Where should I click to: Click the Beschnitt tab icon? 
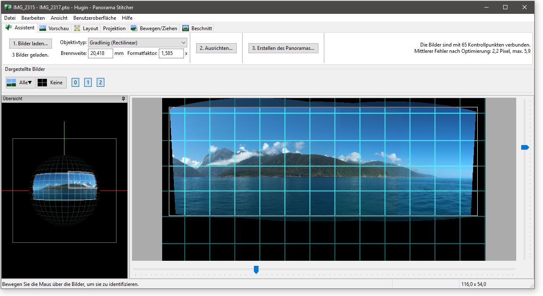186,29
